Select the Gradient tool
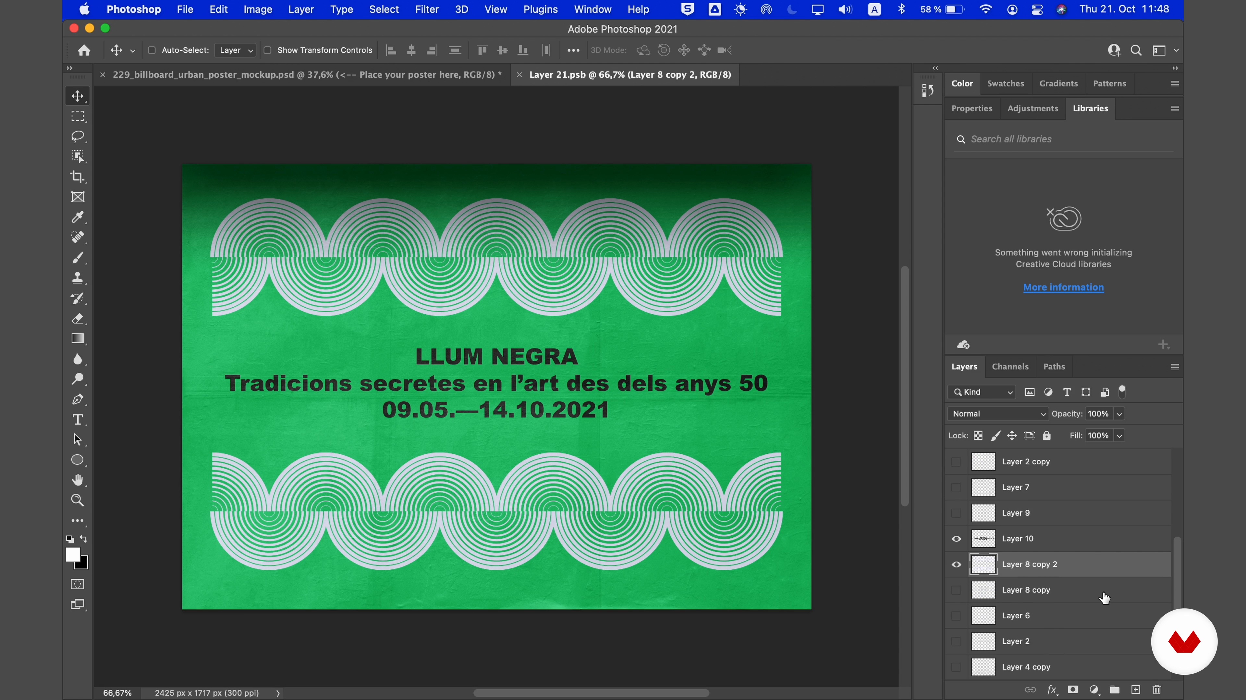 click(78, 339)
